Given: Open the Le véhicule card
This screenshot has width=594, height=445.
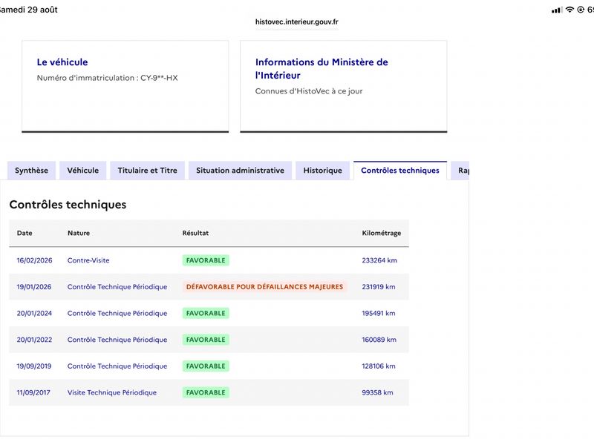Looking at the screenshot, I should pyautogui.click(x=125, y=87).
